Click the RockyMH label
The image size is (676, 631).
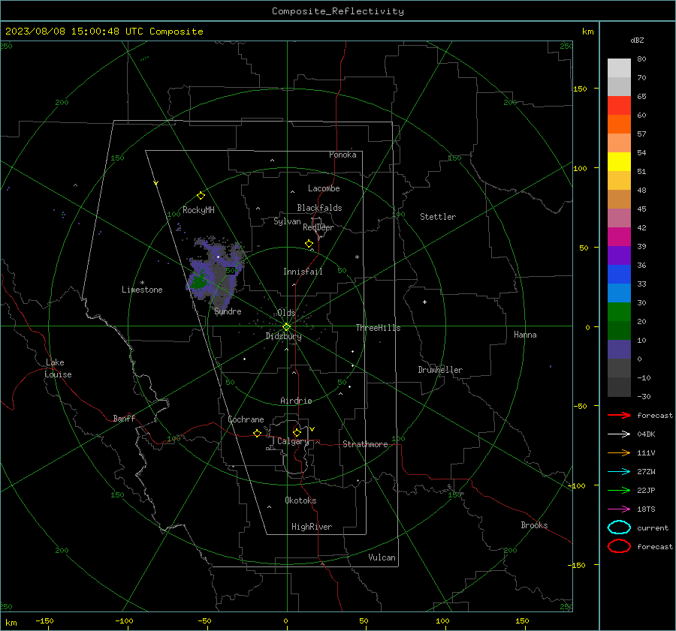198,210
